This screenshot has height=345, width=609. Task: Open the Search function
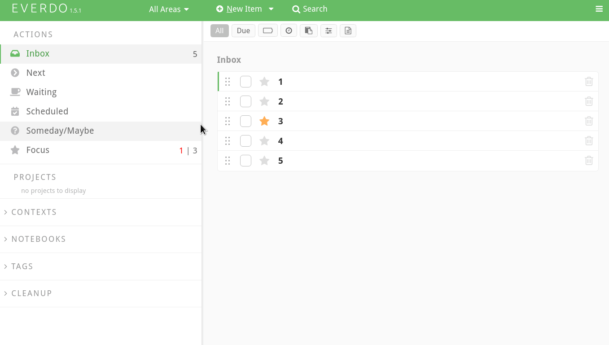pyautogui.click(x=310, y=9)
